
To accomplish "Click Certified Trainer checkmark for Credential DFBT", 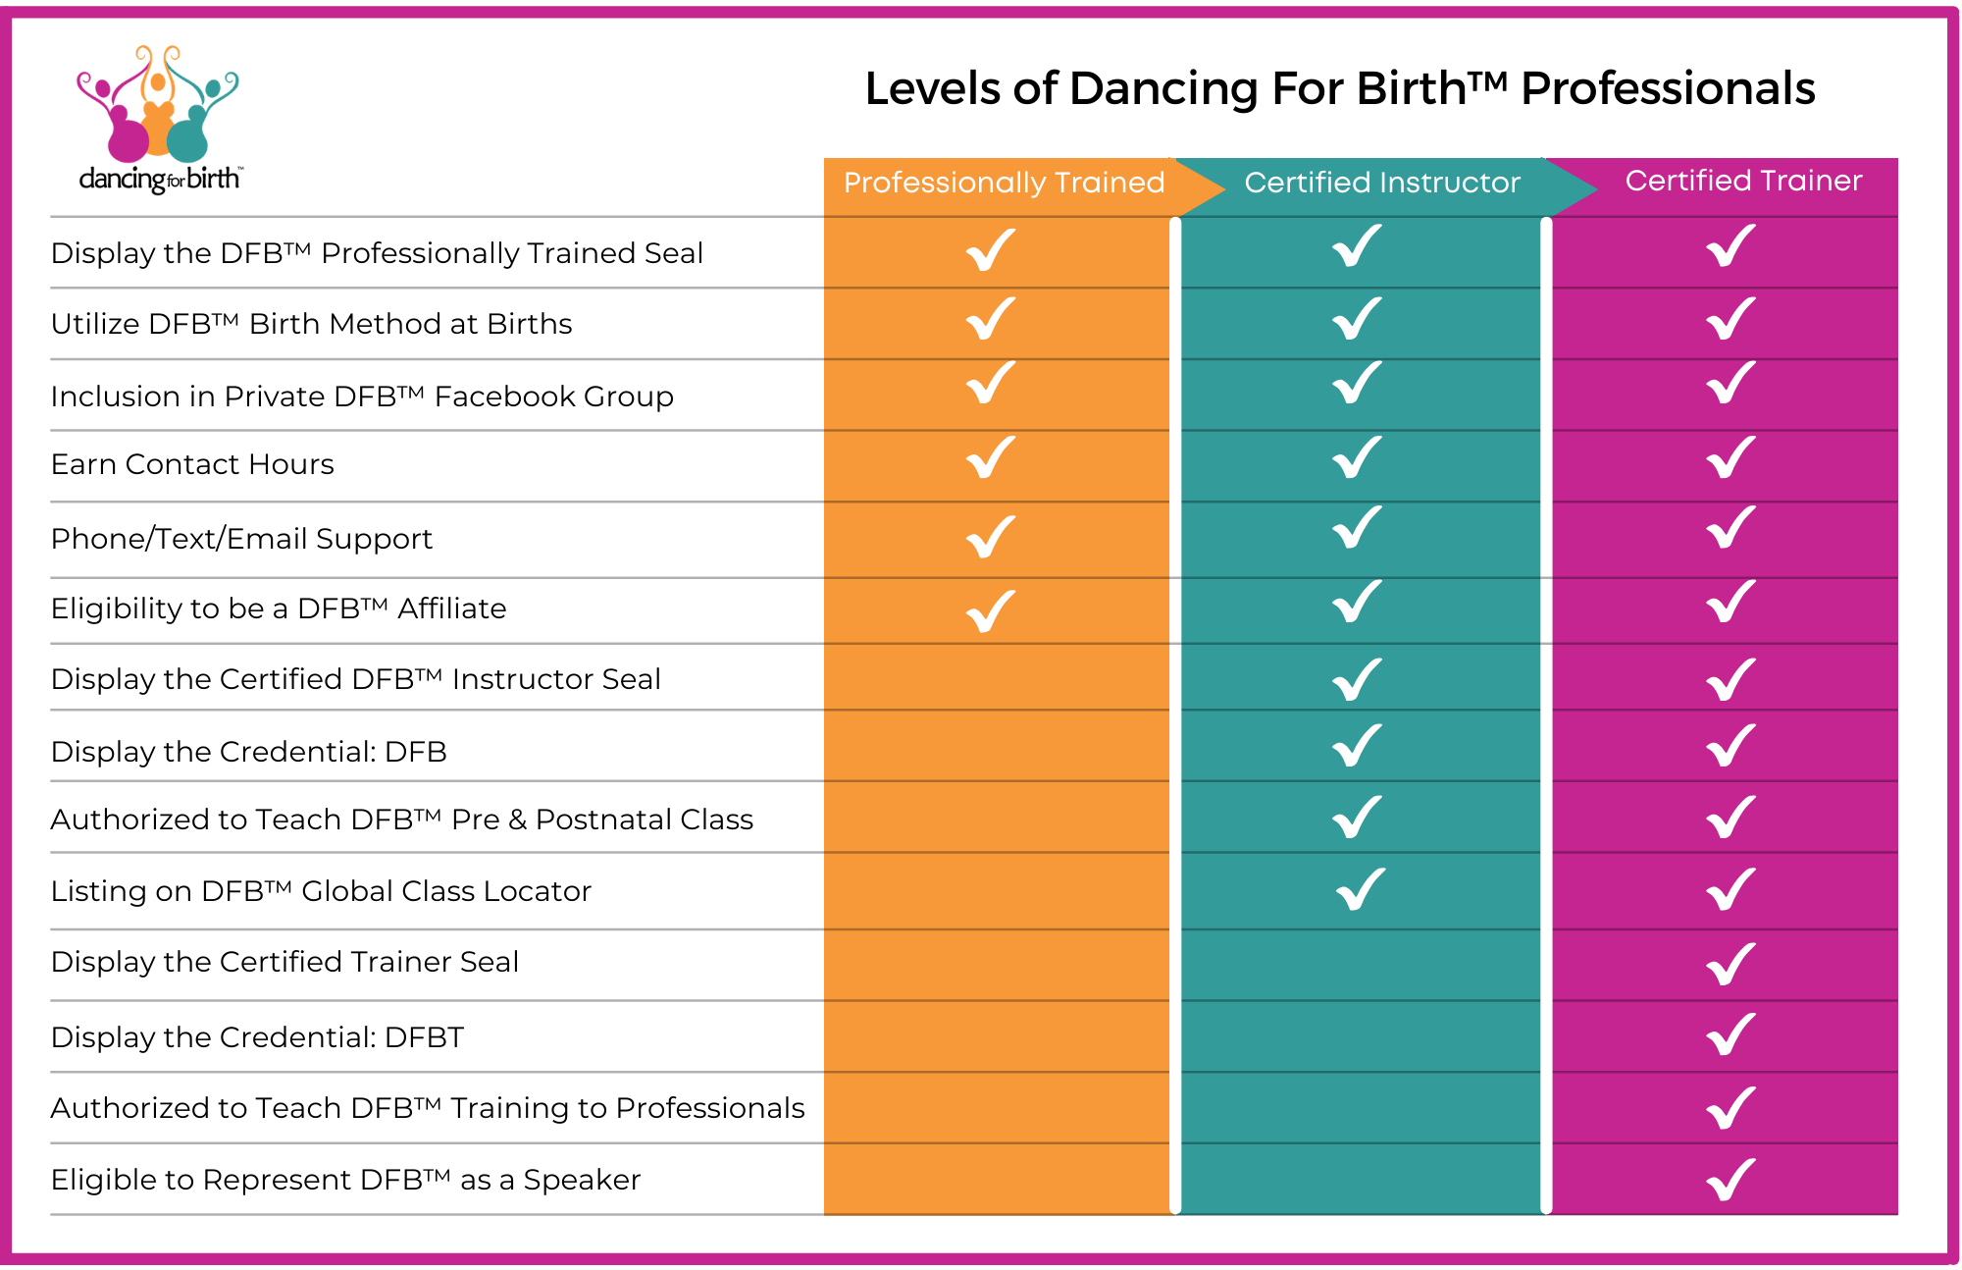I will pyautogui.click(x=1730, y=1035).
